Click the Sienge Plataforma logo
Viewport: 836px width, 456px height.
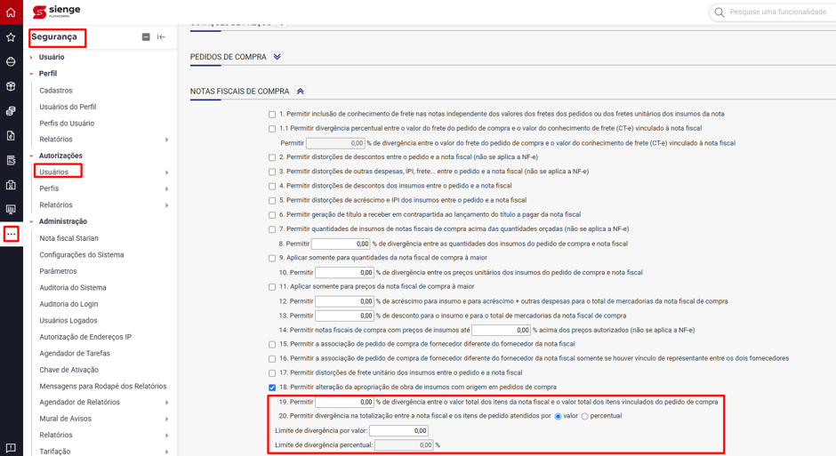tap(57, 12)
